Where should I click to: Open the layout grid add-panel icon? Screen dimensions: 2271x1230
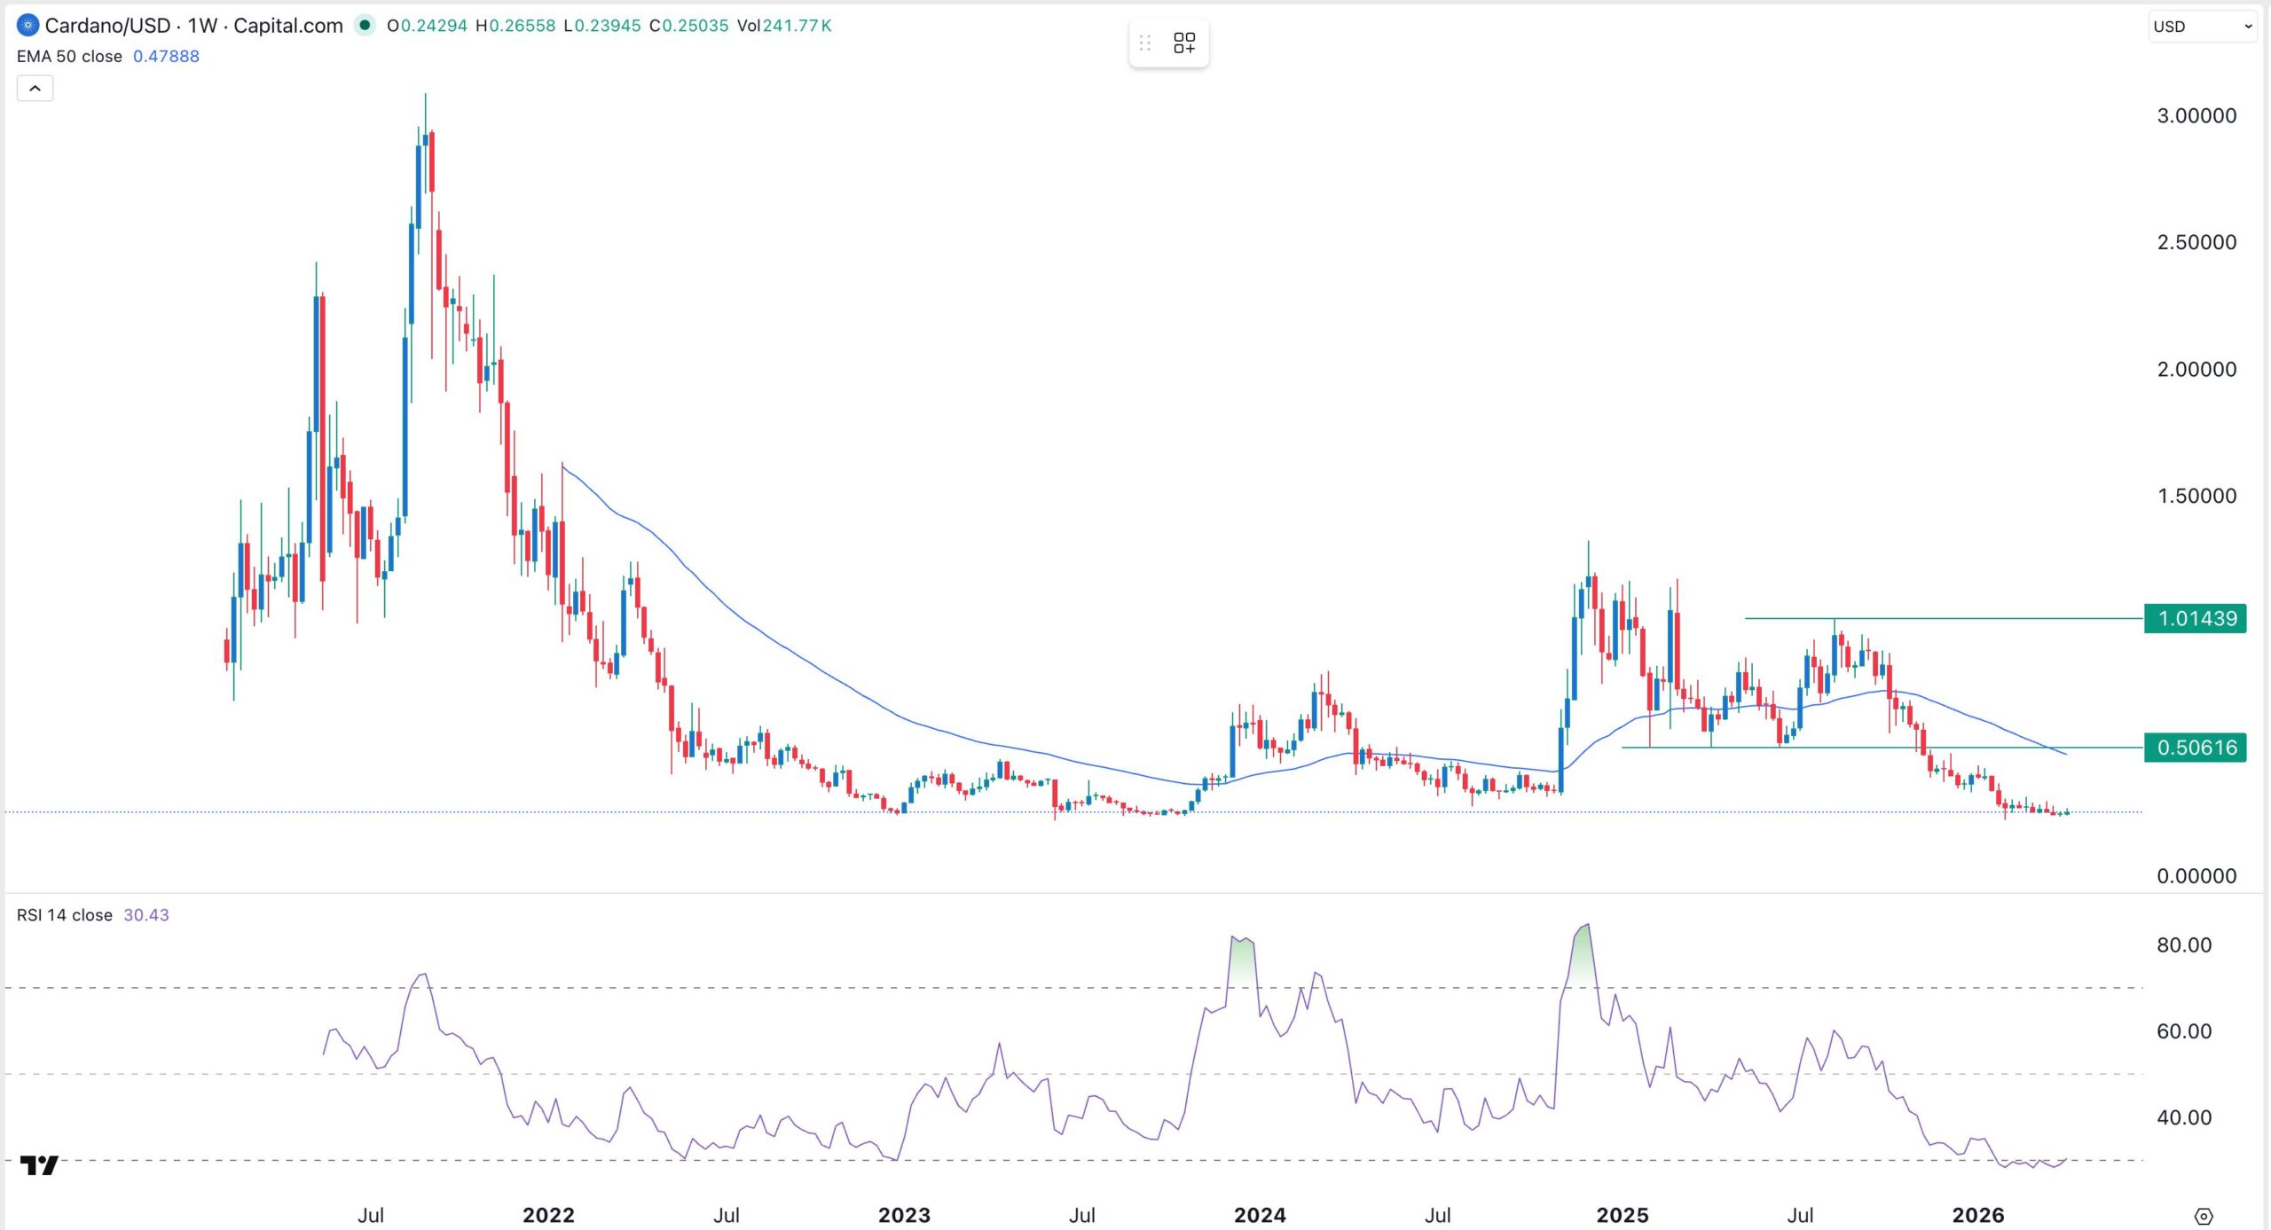click(1184, 43)
